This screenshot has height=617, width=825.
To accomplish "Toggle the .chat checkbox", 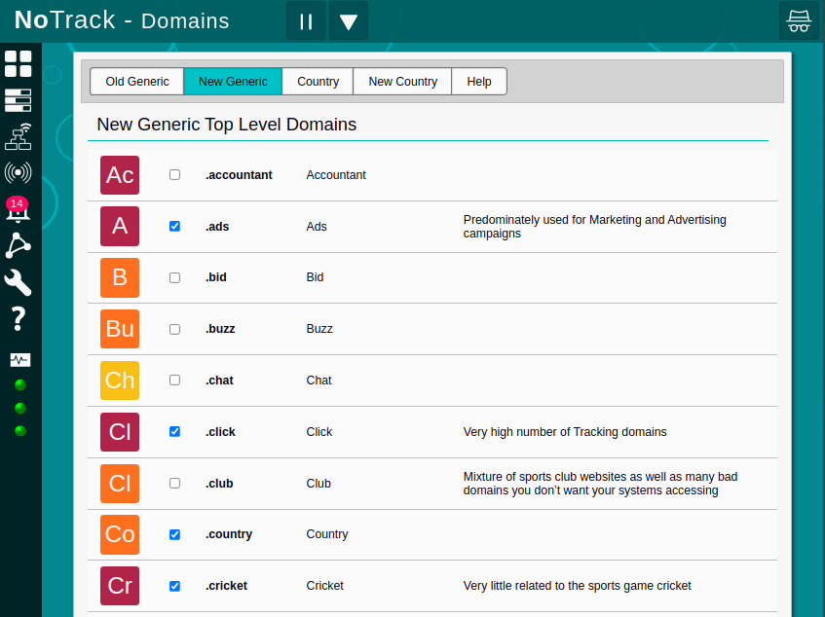I will click(x=174, y=380).
